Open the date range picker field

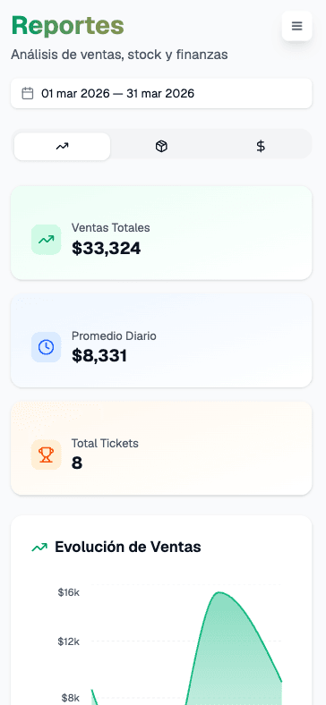(161, 94)
